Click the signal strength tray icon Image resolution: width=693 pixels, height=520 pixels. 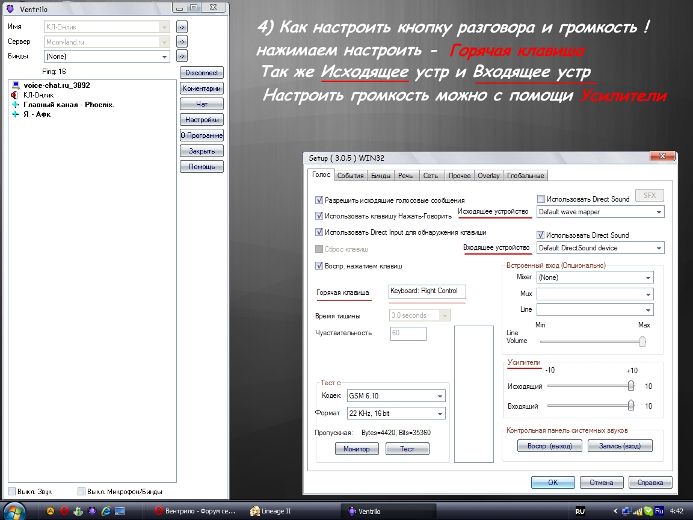coord(637,512)
